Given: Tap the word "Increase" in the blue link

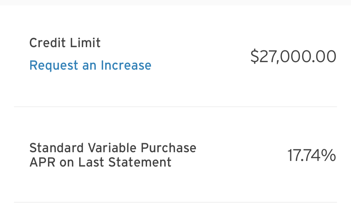Looking at the screenshot, I should 126,66.
